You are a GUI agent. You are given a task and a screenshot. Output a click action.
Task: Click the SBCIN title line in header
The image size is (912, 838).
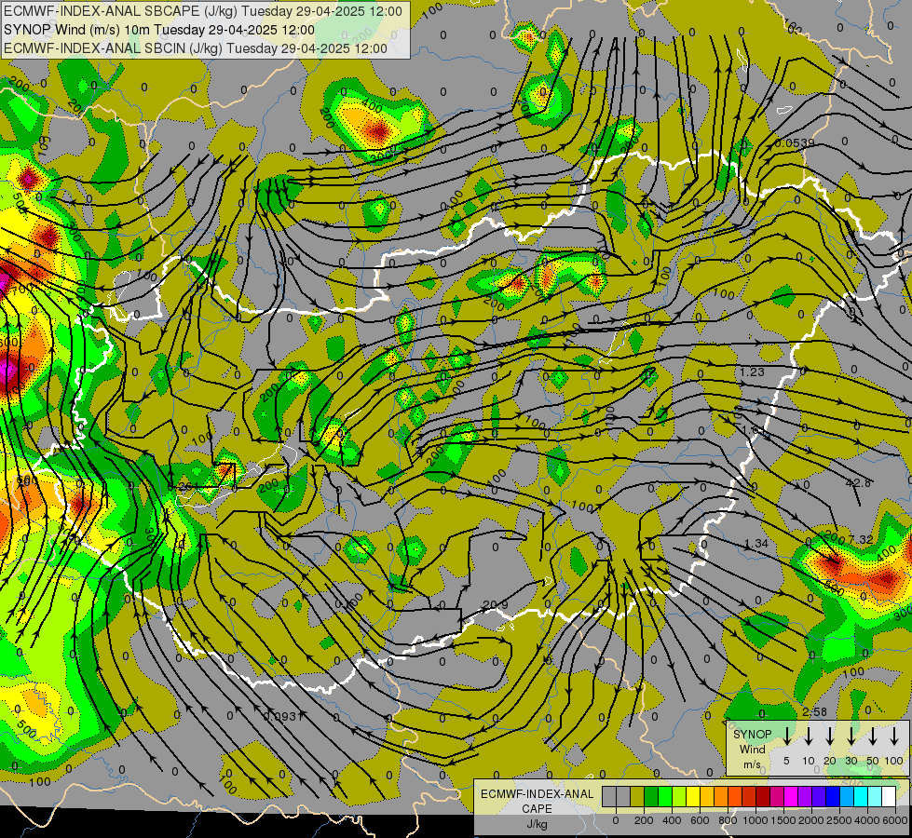[196, 48]
